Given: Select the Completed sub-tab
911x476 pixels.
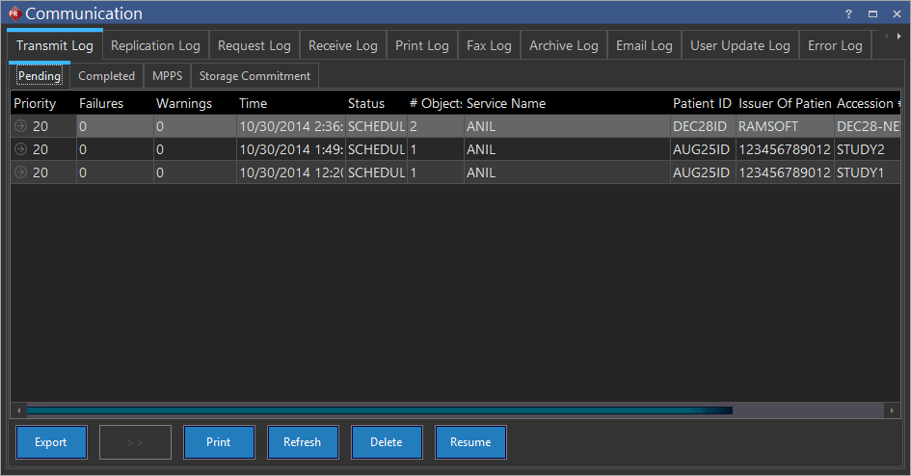Looking at the screenshot, I should point(106,76).
